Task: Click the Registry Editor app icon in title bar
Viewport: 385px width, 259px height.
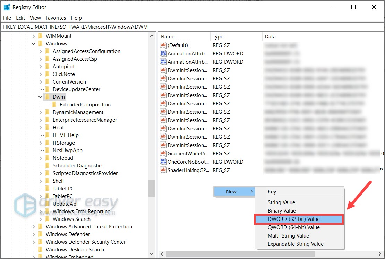Action: (7, 7)
